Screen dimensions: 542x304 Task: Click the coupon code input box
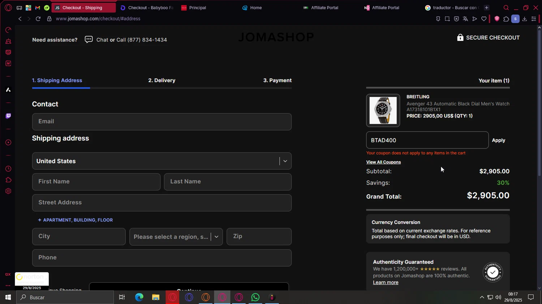(x=427, y=140)
